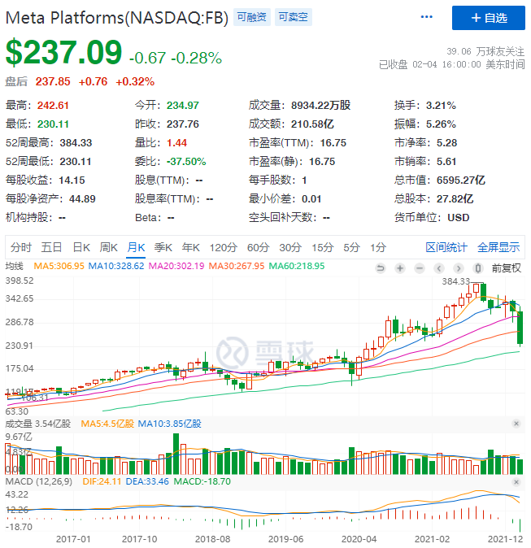Click the 总市值 value 6595.27亿
The image size is (531, 548).
[x=461, y=180]
